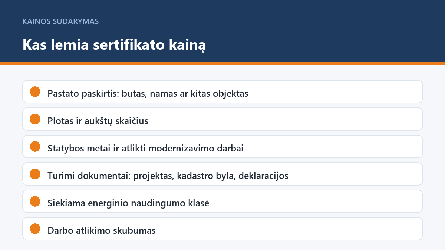This screenshot has width=445, height=250.
Task: Select the orange circle beside Turimi dokumentai
Action: [x=35, y=174]
